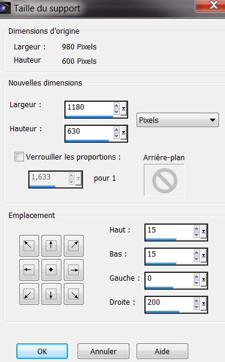
Task: Open Droite value slider dropdown
Action: (203, 304)
